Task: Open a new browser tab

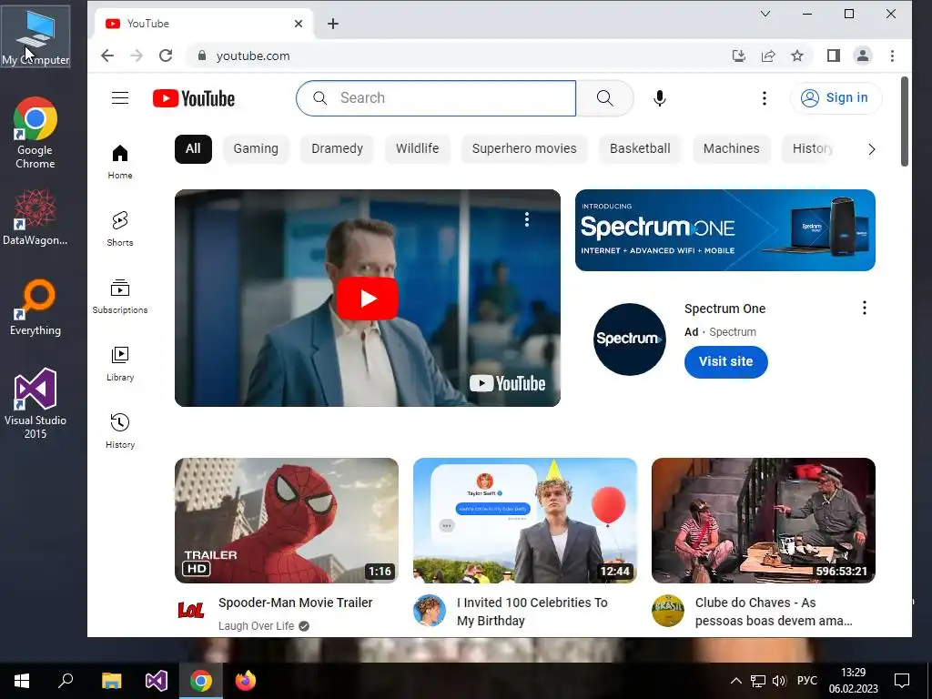Action: pyautogui.click(x=333, y=24)
